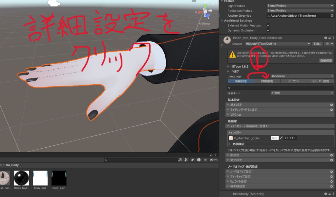This screenshot has width=336, height=197.
Task: Open presets icon for Binah_mat_Body_Dark material
Action: click(x=329, y=38)
